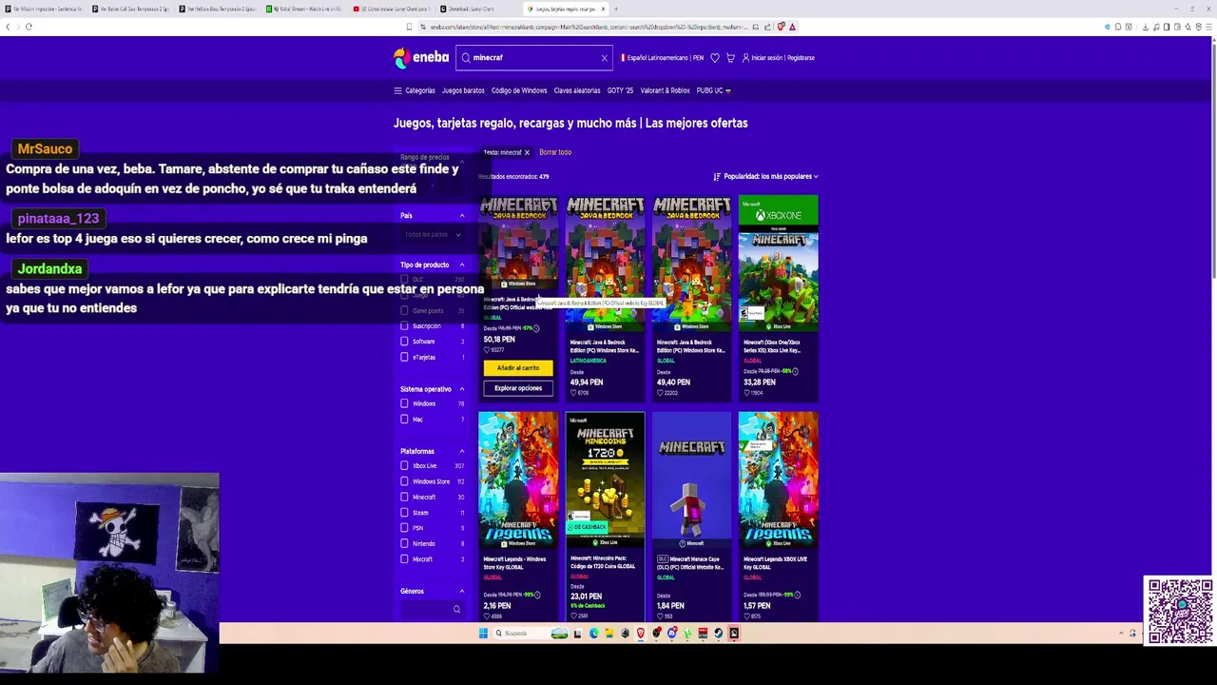Tick the Software checkbox
The height and width of the screenshot is (685, 1217).
[x=404, y=342]
